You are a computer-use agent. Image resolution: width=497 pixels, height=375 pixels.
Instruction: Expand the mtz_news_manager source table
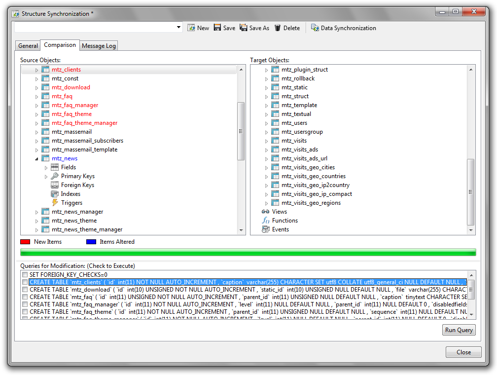[x=37, y=212]
